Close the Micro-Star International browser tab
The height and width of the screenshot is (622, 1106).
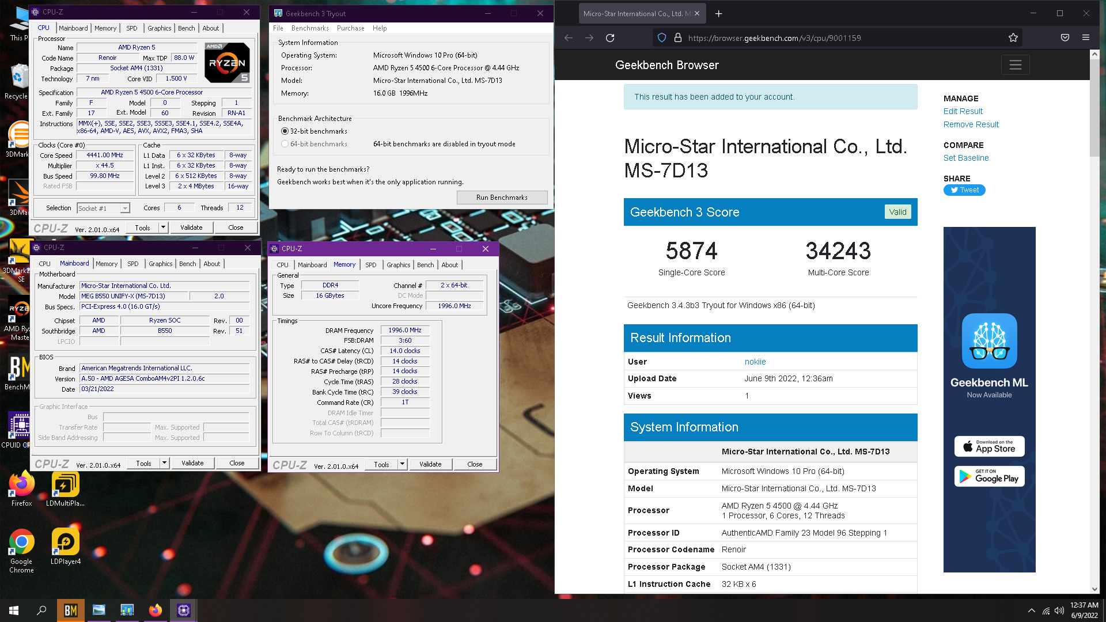tap(697, 13)
